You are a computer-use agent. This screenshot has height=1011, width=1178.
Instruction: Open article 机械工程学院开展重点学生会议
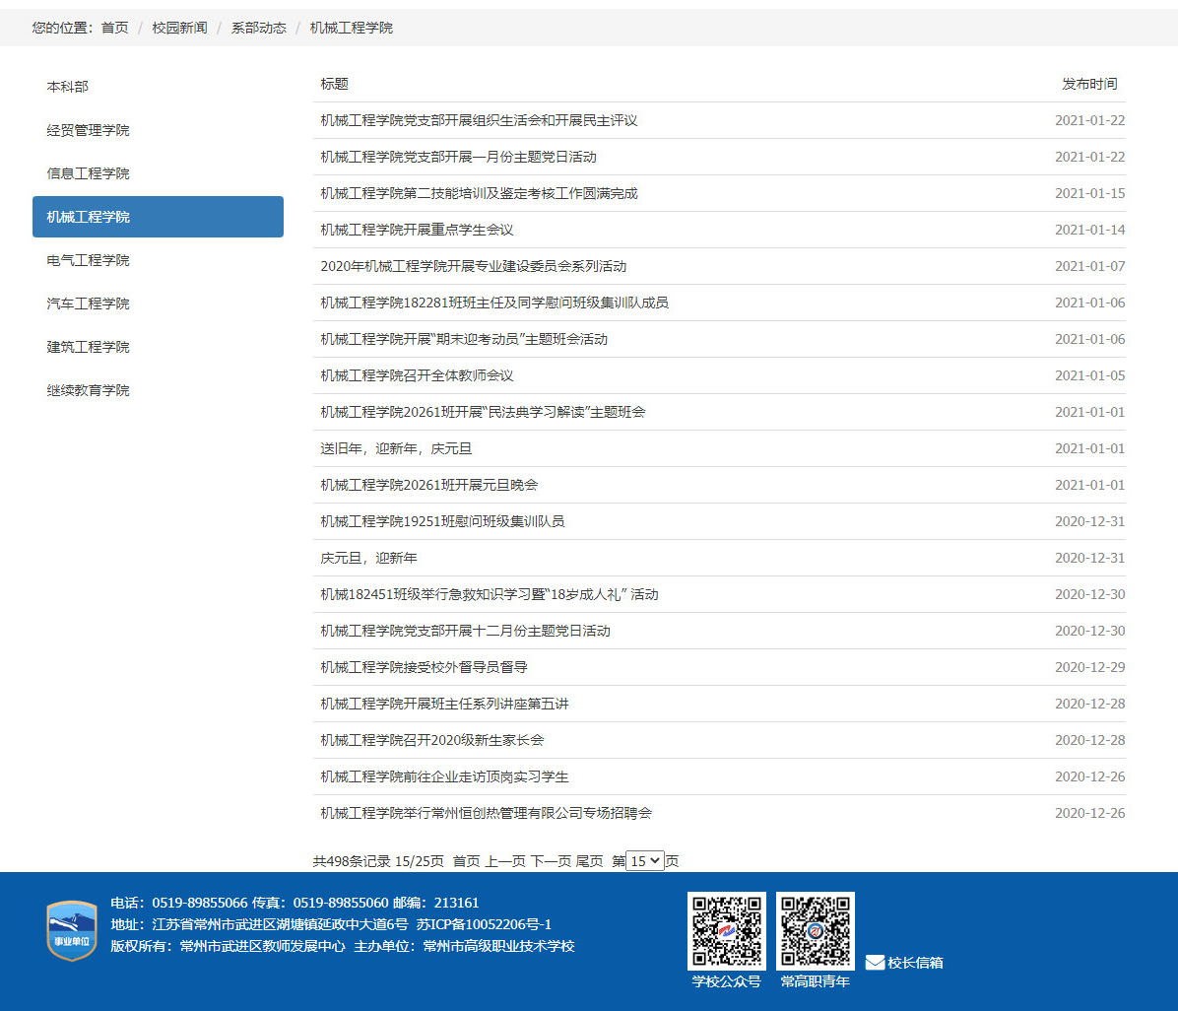point(417,230)
